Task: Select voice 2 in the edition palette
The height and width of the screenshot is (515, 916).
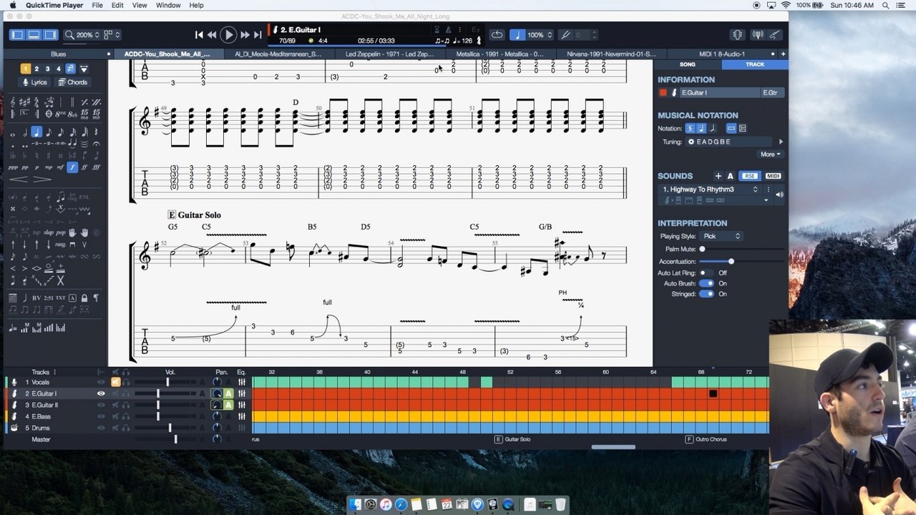Action: click(36, 69)
